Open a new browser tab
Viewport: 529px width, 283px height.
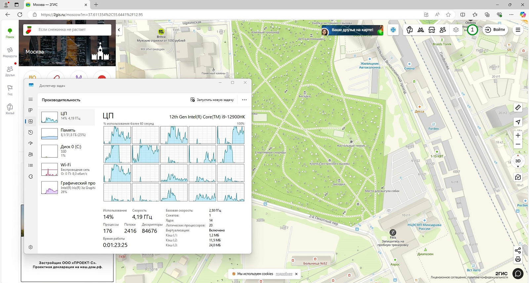pos(96,5)
